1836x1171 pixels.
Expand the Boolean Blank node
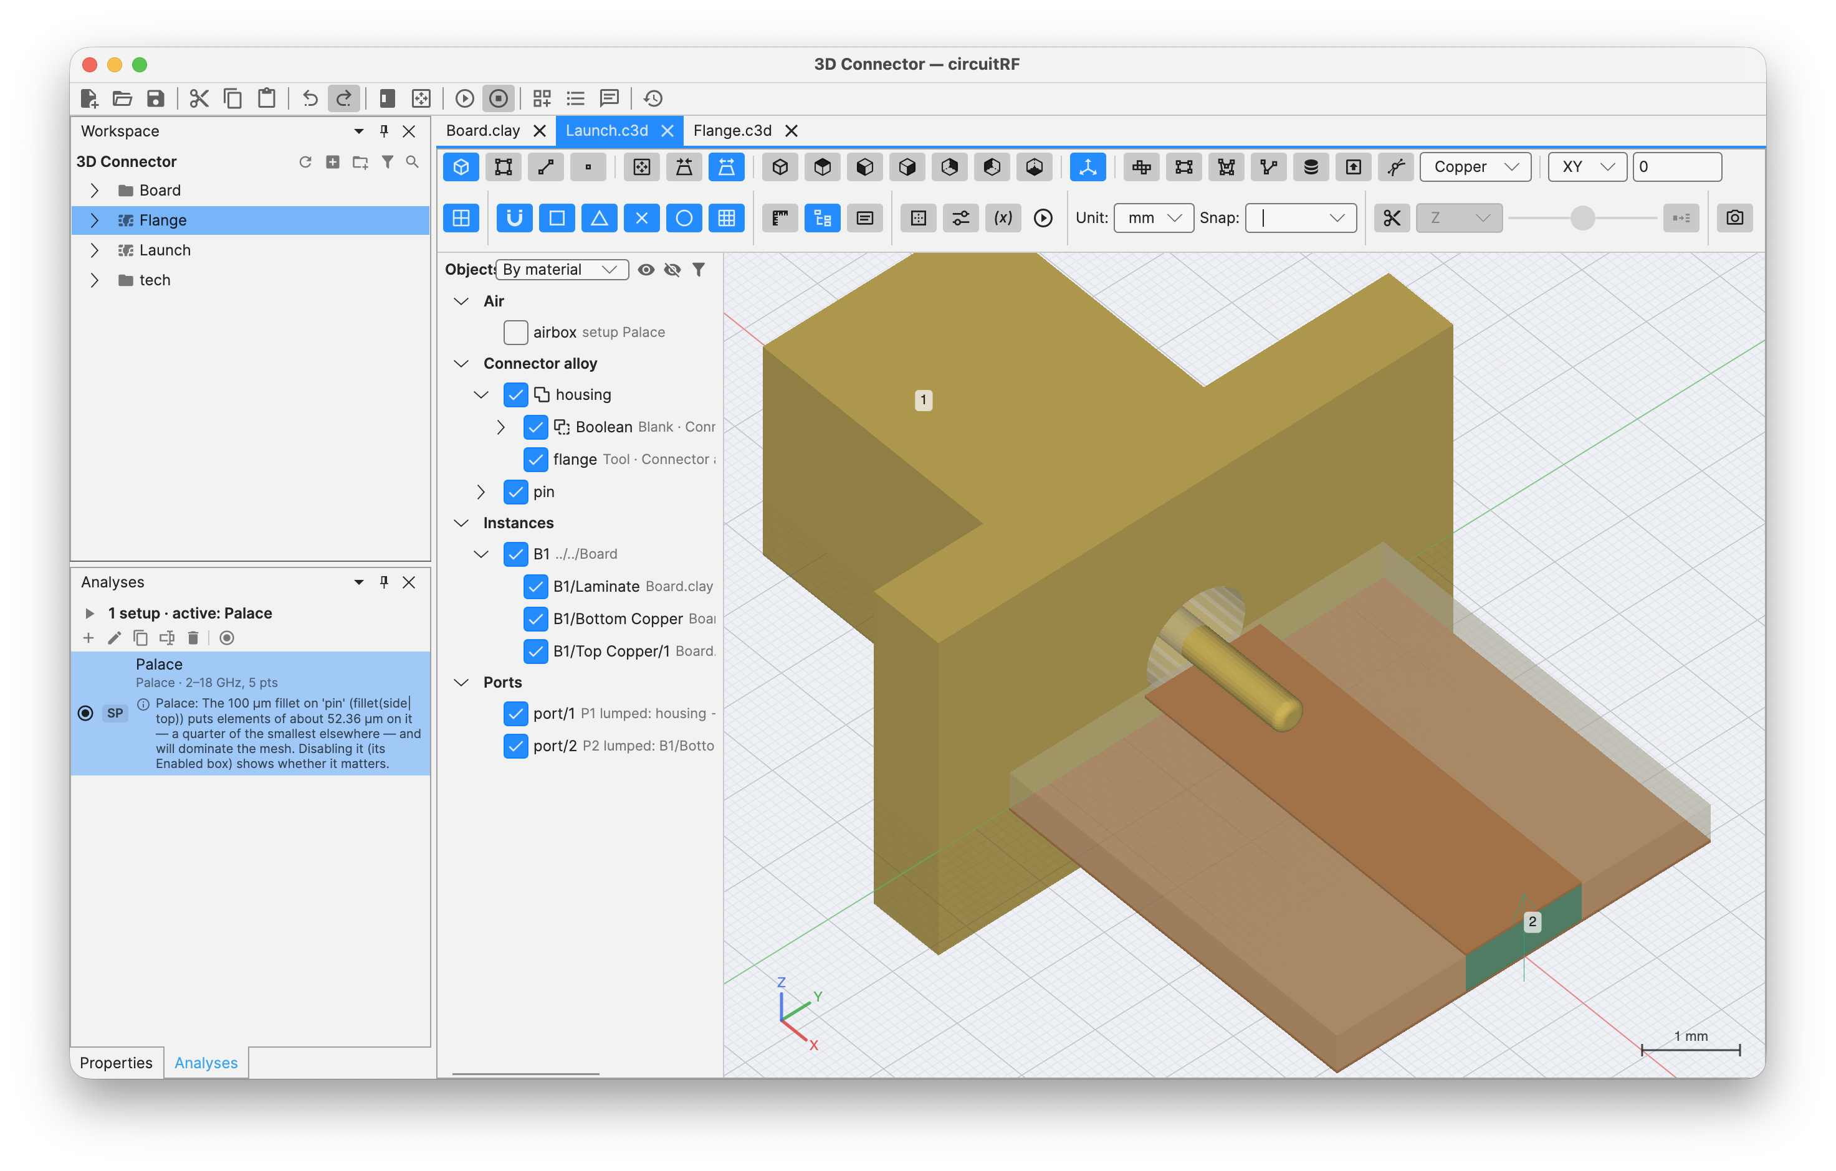point(501,427)
